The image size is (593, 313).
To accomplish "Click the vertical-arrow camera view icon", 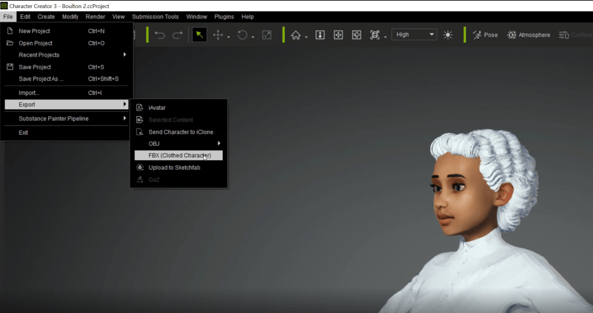I will pos(320,35).
